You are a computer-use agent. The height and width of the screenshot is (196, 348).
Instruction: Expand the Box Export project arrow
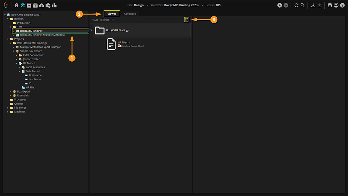point(11,92)
